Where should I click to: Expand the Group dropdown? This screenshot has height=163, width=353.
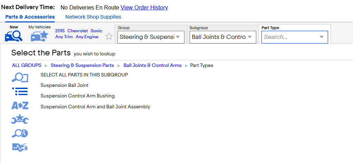pyautogui.click(x=151, y=37)
